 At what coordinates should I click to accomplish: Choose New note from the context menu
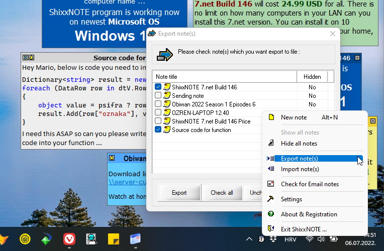pos(315,117)
